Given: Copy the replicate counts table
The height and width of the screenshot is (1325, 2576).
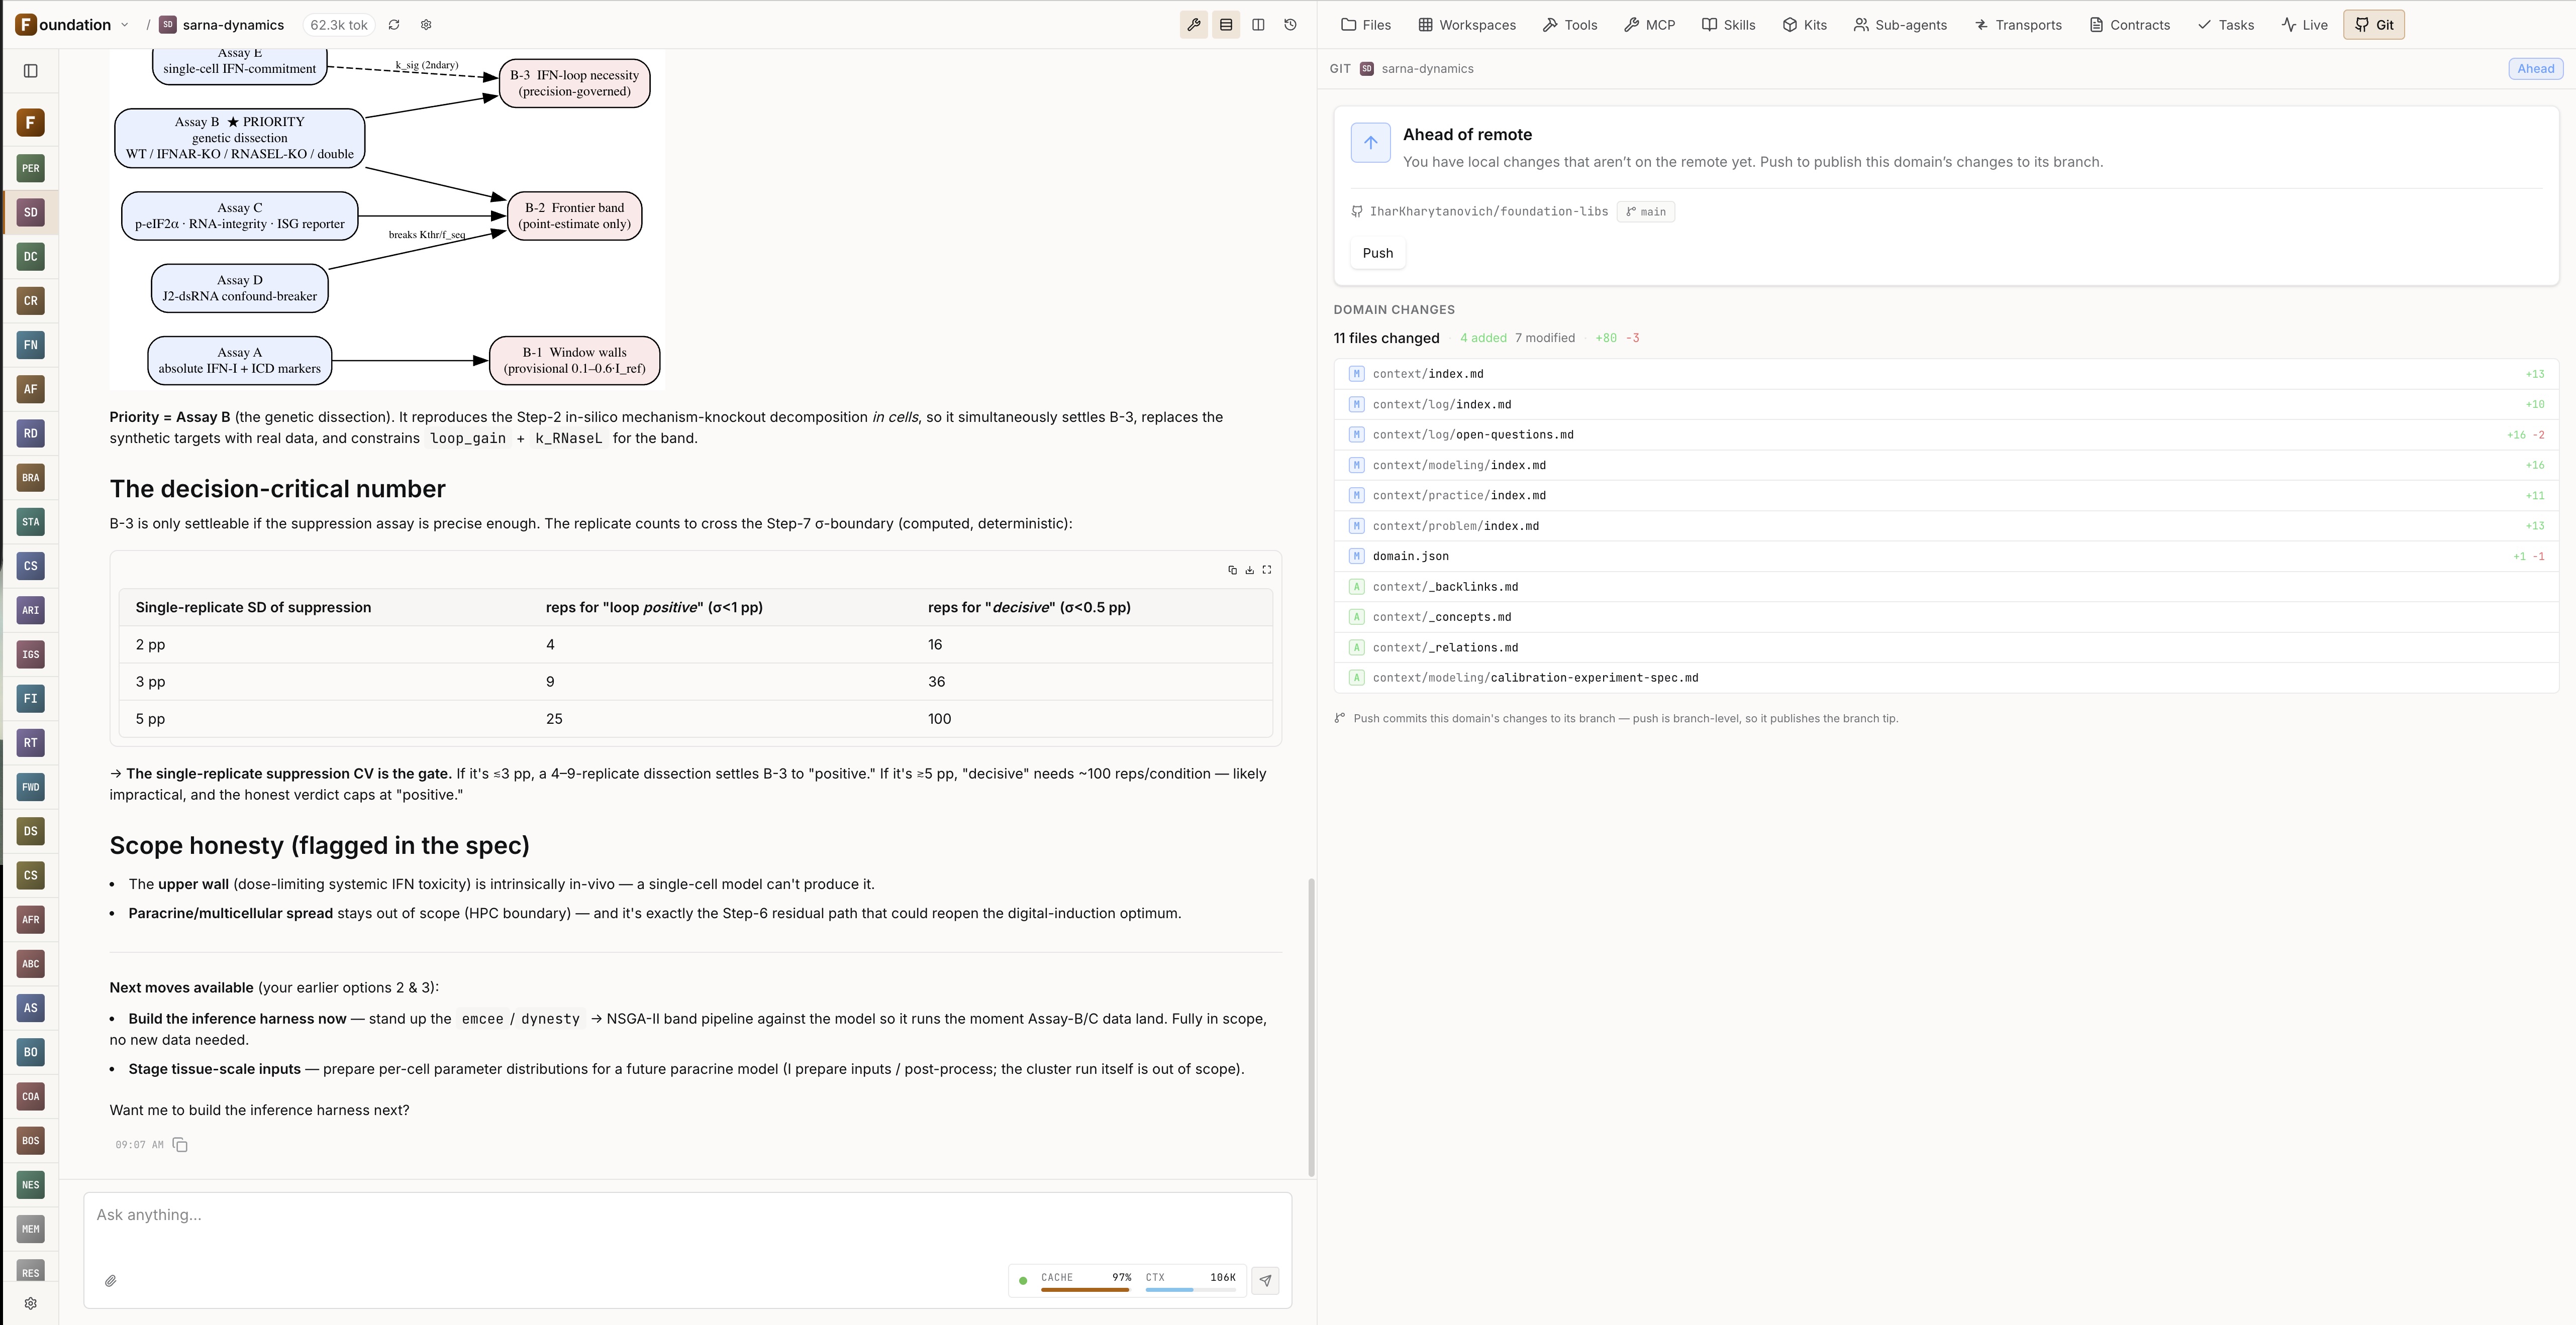Looking at the screenshot, I should click(x=1232, y=570).
